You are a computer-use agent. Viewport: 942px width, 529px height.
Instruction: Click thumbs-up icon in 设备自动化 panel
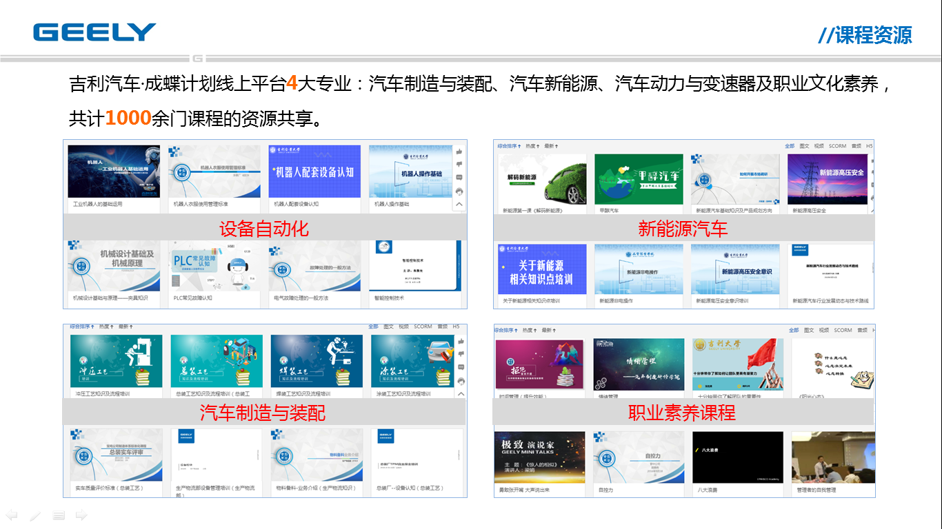(459, 152)
